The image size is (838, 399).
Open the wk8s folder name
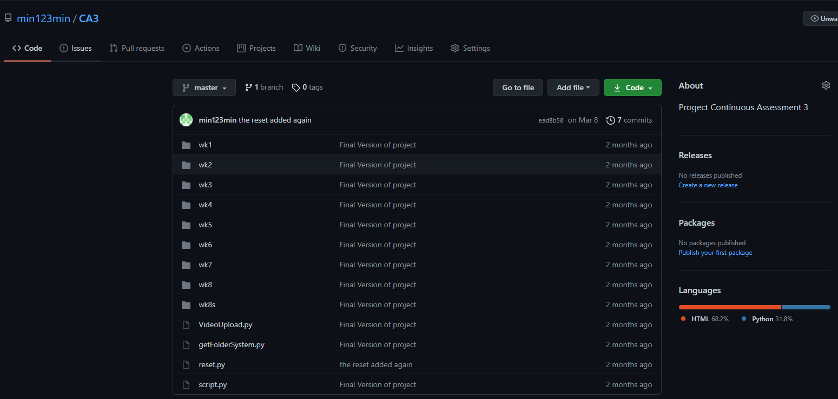(207, 305)
